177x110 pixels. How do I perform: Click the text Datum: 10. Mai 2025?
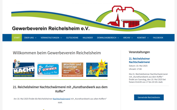tap(138, 66)
